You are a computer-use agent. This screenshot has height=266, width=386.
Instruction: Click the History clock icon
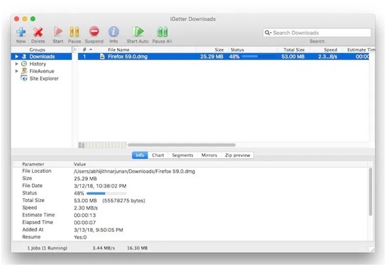pyautogui.click(x=24, y=64)
